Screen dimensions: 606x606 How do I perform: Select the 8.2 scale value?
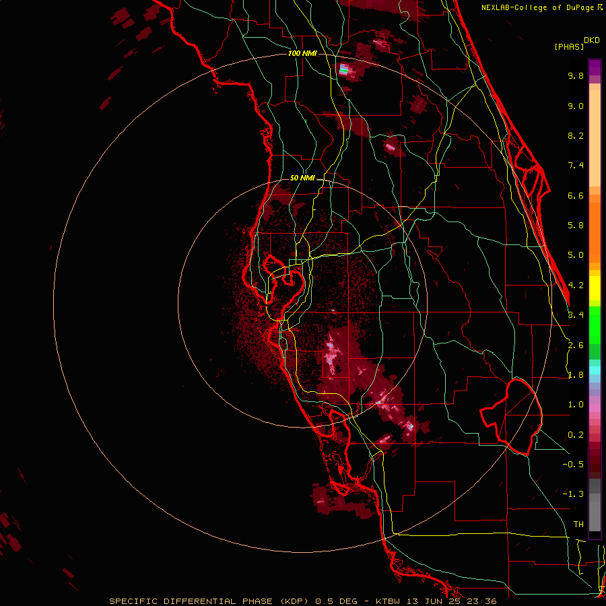(x=576, y=135)
